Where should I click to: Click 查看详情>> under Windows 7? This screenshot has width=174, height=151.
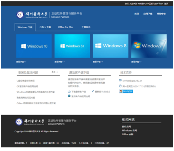pyautogui.click(x=136, y=62)
